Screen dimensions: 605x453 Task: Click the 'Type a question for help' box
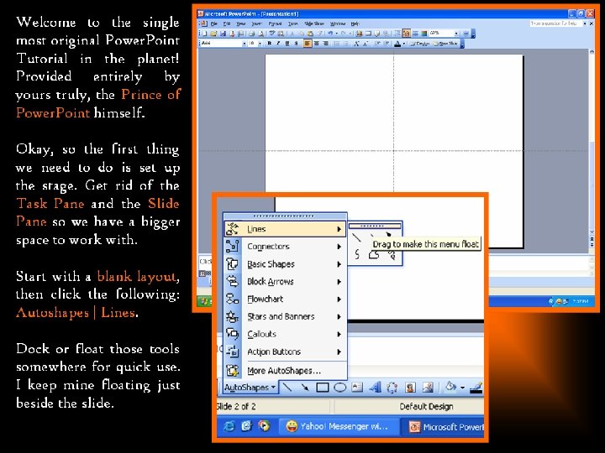tap(555, 23)
